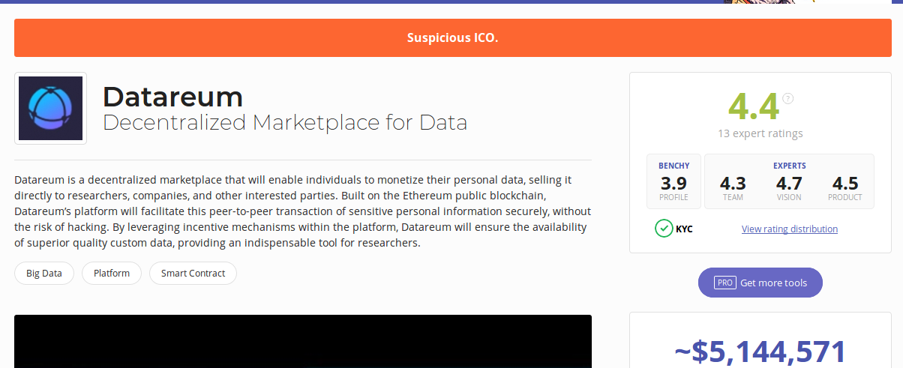This screenshot has height=368, width=903.
Task: Click the green KYC checkmark icon
Action: pos(664,229)
